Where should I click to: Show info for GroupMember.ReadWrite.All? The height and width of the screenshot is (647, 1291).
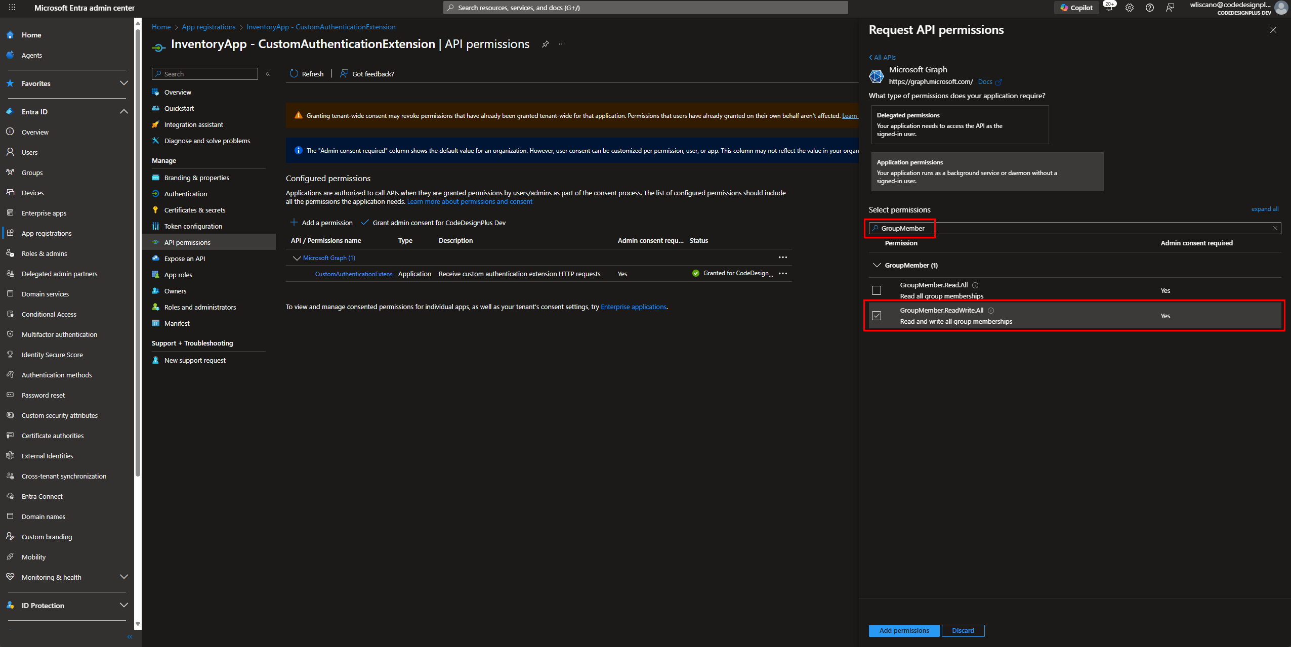(991, 311)
